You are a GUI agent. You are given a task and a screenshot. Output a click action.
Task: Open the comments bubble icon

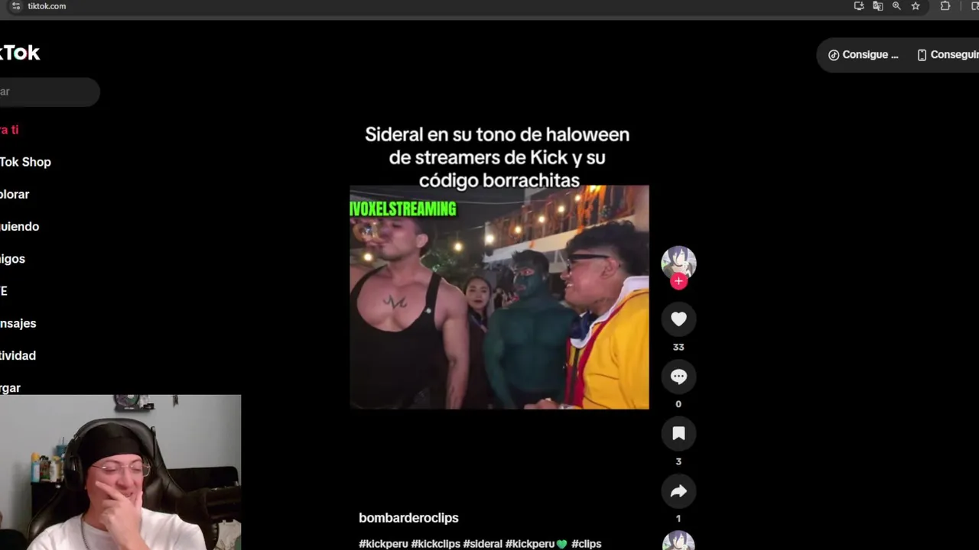click(678, 377)
